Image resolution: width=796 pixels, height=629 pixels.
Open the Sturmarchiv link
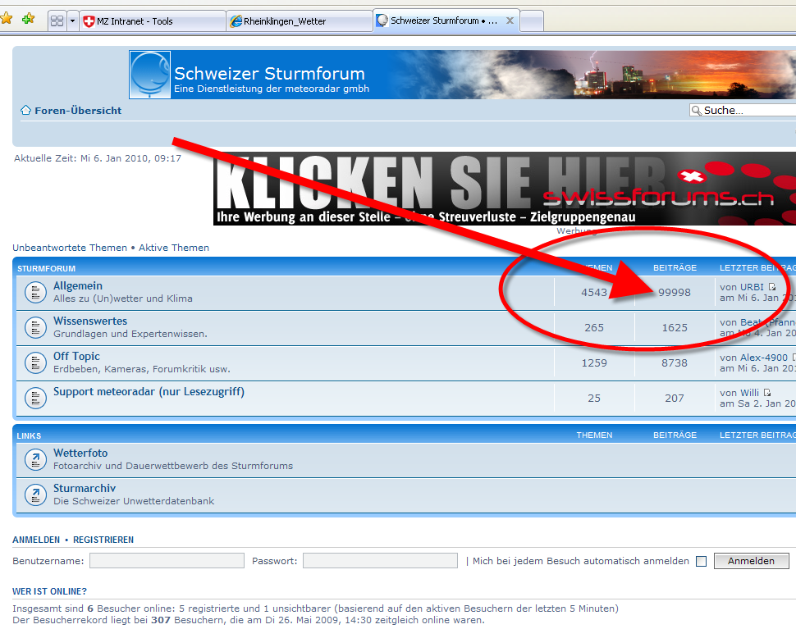(85, 488)
